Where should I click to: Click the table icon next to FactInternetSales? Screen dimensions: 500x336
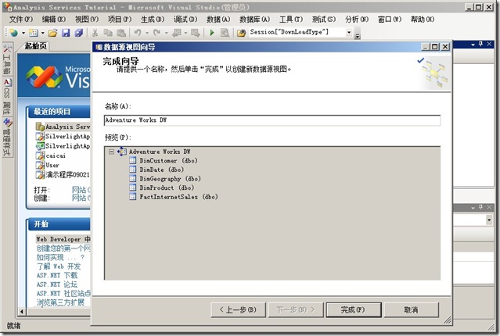133,197
